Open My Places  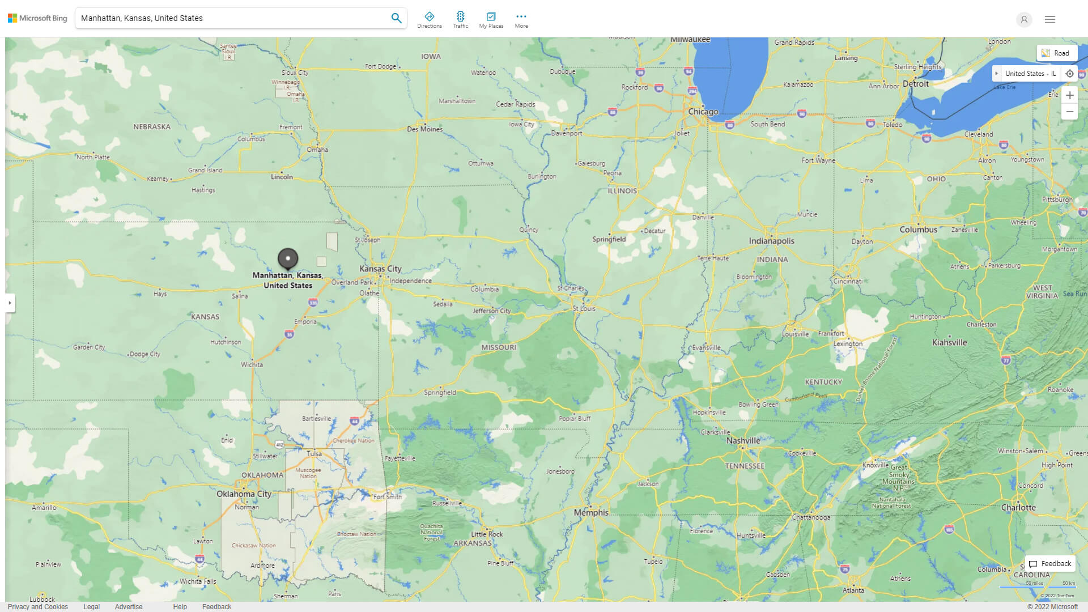(x=491, y=19)
